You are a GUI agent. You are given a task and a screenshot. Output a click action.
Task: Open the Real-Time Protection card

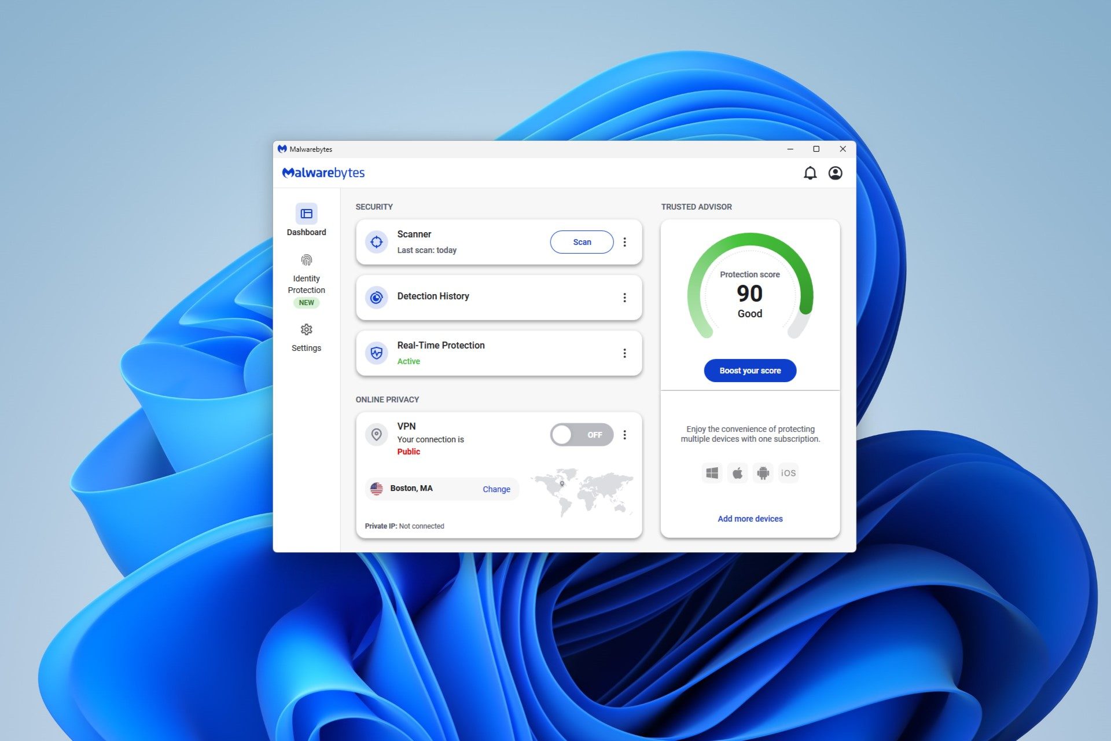[x=499, y=353]
